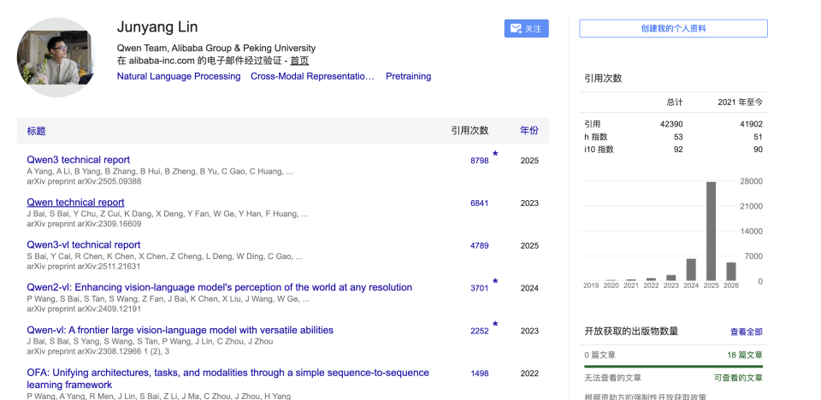Screen dimensions: 821x400
Task: Click the 2021 年至今 column header
Action: click(x=741, y=103)
